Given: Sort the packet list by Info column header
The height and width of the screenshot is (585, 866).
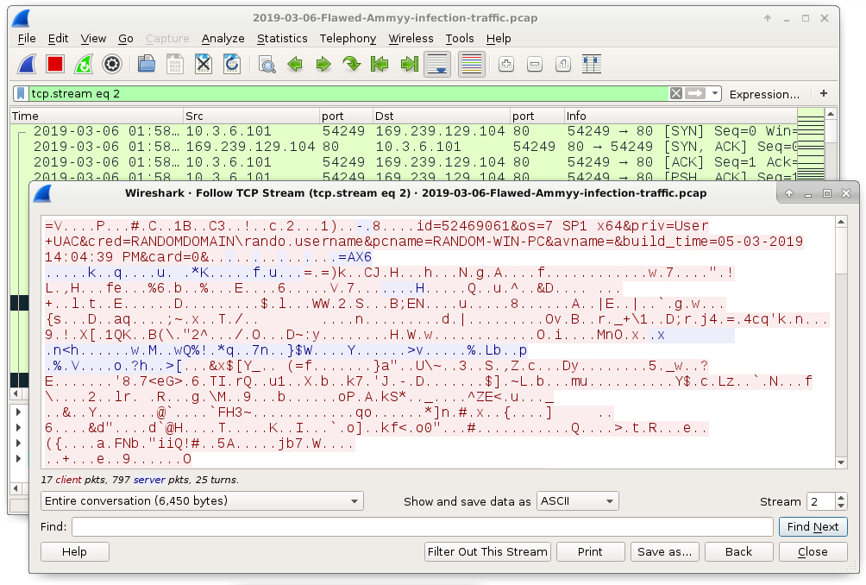Looking at the screenshot, I should coord(681,116).
